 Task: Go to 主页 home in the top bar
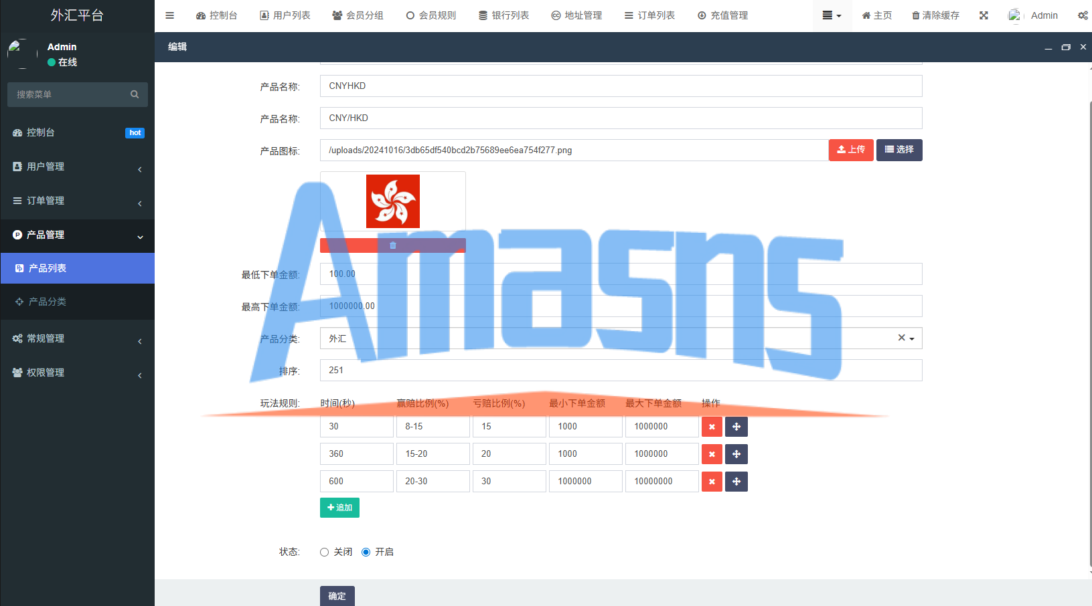(x=876, y=15)
